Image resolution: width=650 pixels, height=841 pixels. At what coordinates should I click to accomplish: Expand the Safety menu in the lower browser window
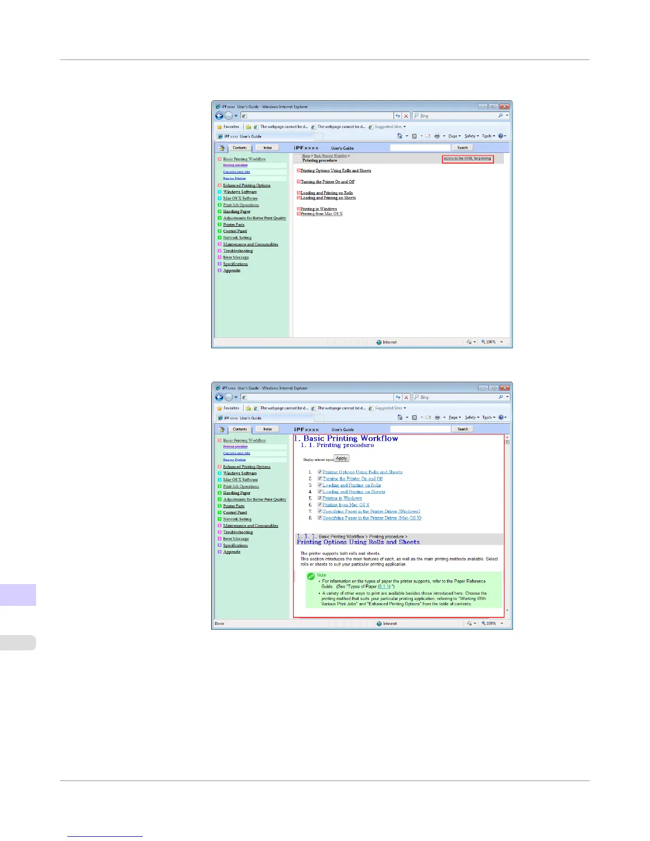472,417
